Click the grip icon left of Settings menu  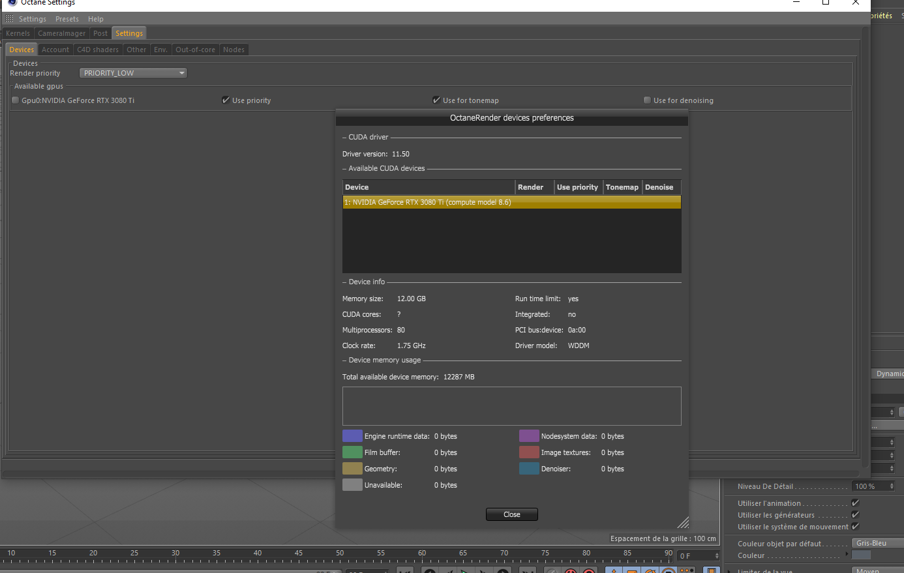[9, 19]
